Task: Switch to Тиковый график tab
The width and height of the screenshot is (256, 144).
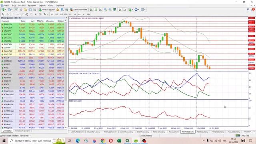Action: [x=22, y=131]
